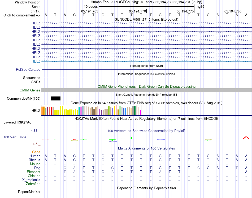Viewport: 252px width, 198px height.
Task: Click the 'Mouse' species label
Action: click(x=35, y=164)
